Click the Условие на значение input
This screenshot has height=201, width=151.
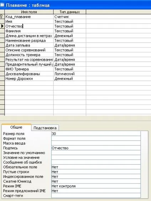tap(96, 157)
